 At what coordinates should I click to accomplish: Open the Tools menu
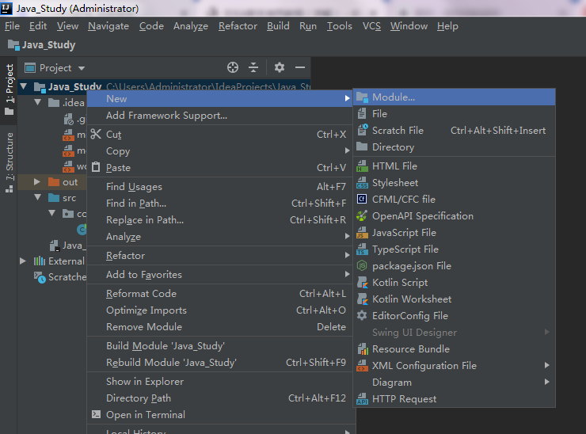[340, 26]
